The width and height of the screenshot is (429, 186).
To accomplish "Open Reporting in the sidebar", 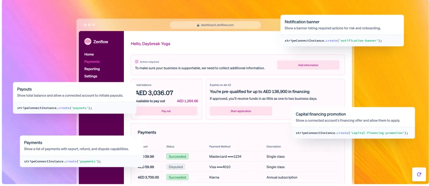I will point(92,69).
